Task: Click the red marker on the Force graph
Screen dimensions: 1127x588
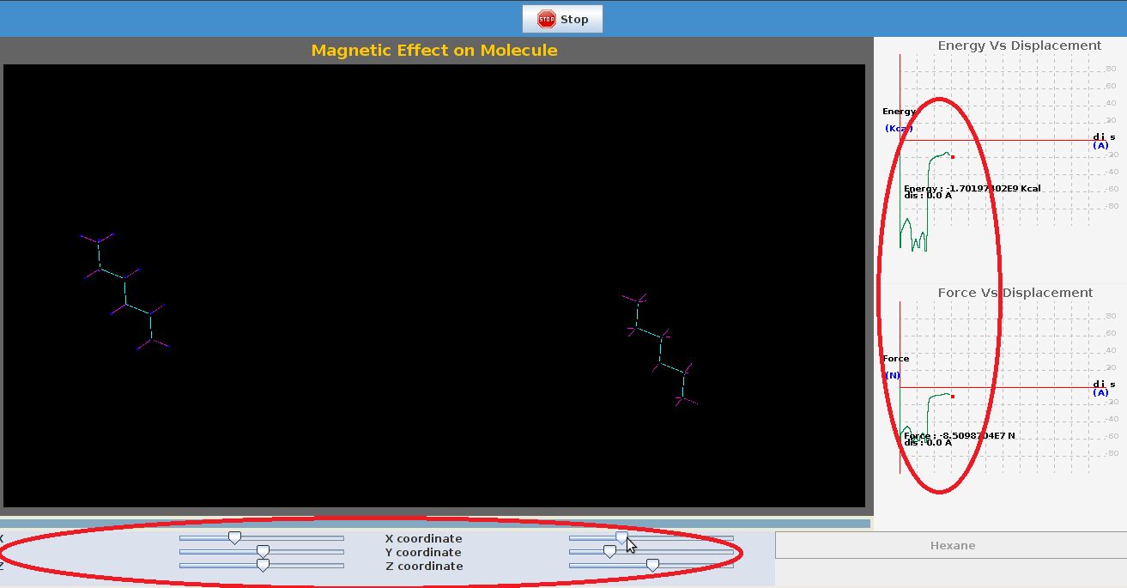Action: click(953, 397)
